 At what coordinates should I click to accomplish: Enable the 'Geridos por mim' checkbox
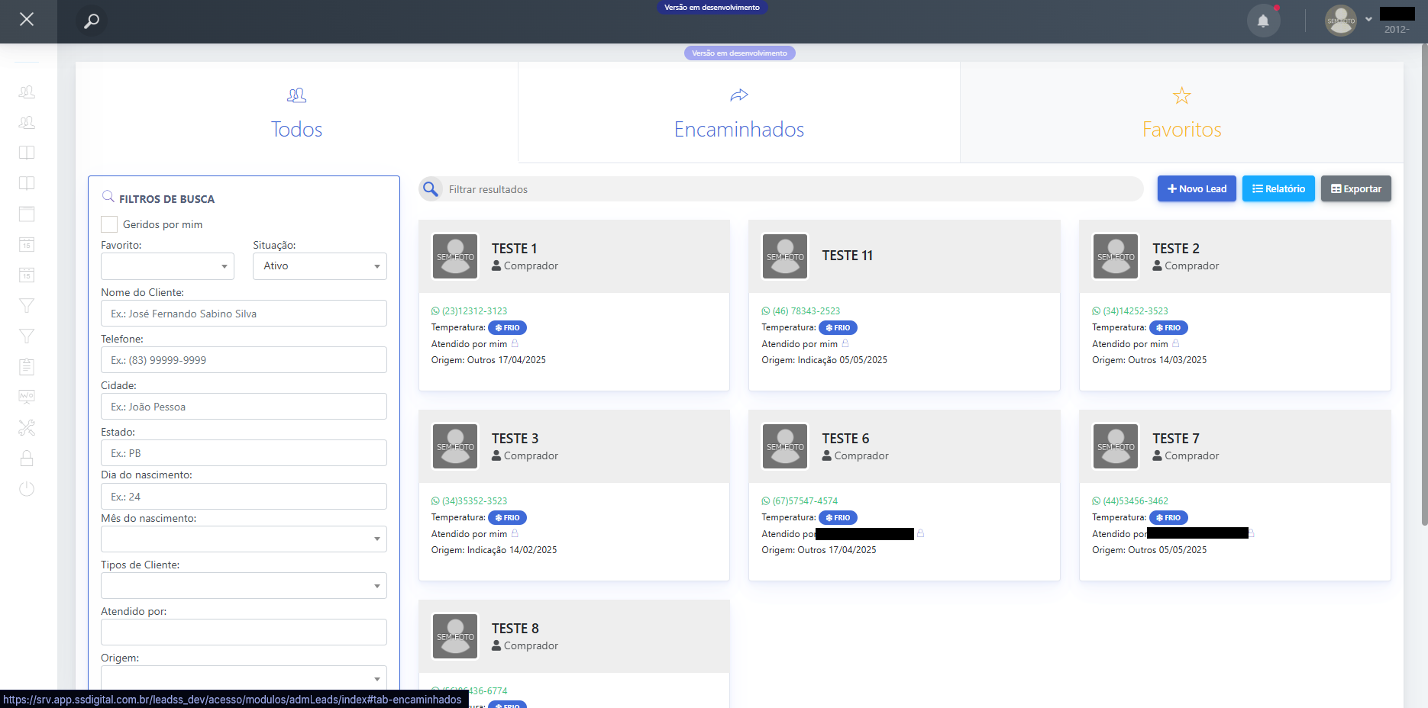coord(109,224)
